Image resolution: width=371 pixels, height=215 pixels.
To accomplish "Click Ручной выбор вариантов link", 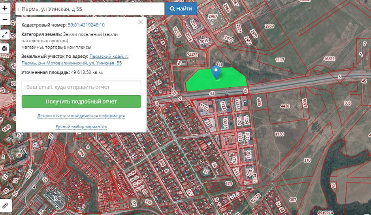I will click(x=81, y=126).
